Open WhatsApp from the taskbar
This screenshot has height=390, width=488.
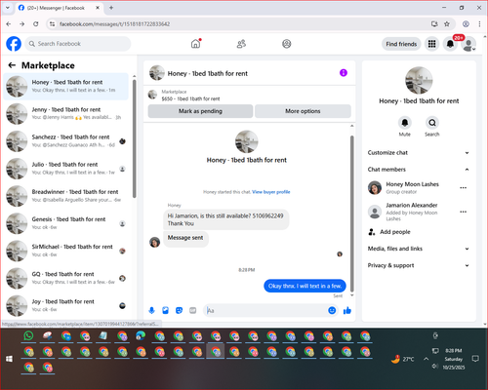tap(28, 335)
